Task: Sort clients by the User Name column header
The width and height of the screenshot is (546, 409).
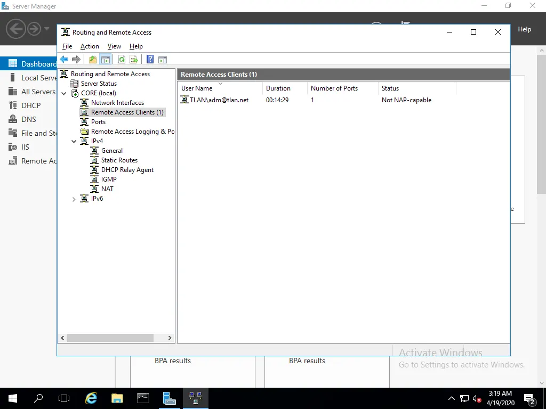Action: click(x=220, y=88)
